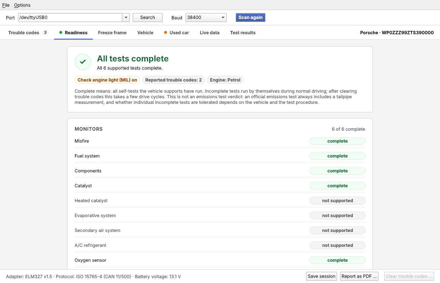Click the Port field showing /dev/ttyUSB0
The image size is (440, 283).
pyautogui.click(x=70, y=18)
